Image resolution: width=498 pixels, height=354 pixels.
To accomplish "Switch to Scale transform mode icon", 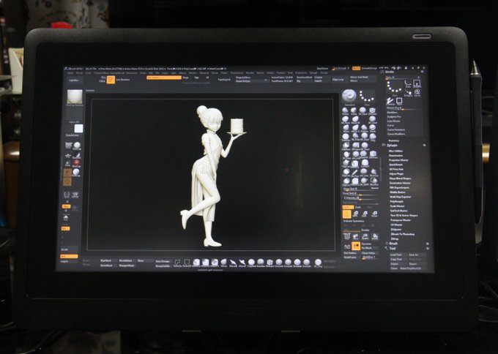I will (x=365, y=214).
